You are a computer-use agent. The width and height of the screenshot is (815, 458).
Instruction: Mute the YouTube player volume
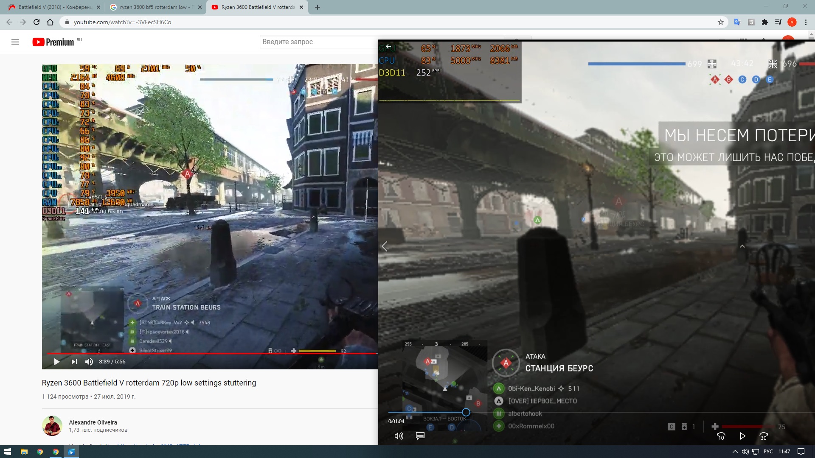tap(89, 362)
